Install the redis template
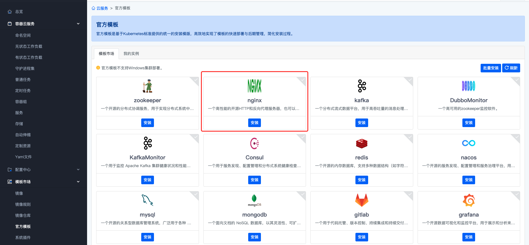 362,180
